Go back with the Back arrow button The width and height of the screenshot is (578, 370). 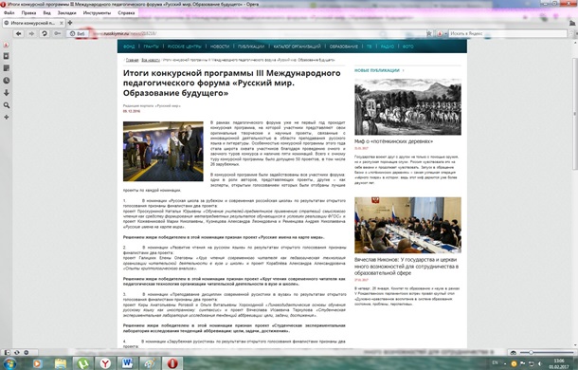(18, 33)
